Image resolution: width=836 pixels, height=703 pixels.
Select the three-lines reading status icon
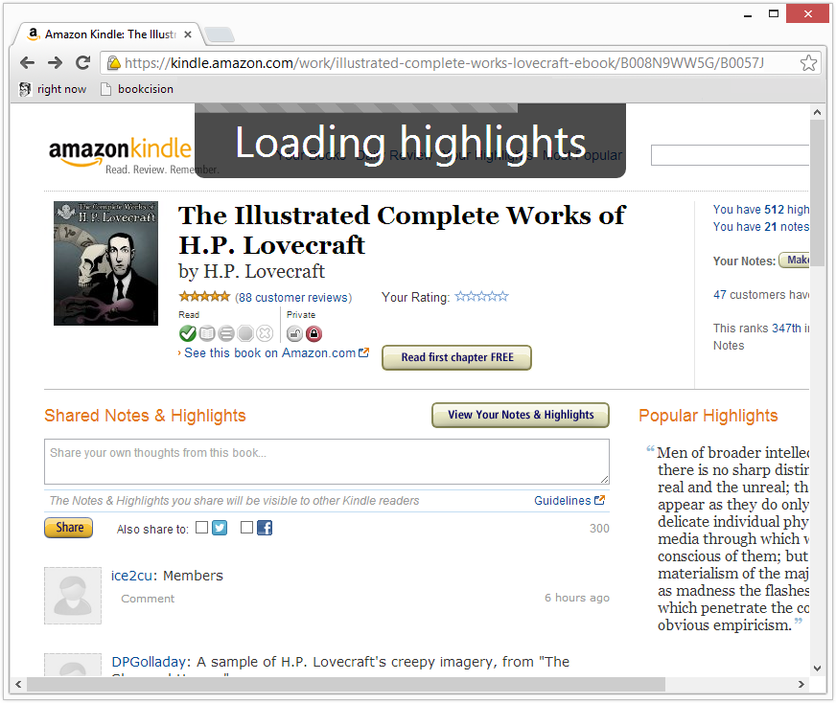click(x=226, y=333)
